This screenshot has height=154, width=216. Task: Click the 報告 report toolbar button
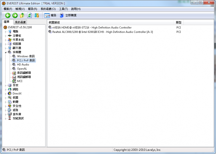[50, 15]
